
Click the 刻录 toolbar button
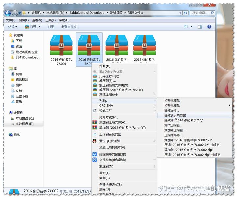coord(51,27)
